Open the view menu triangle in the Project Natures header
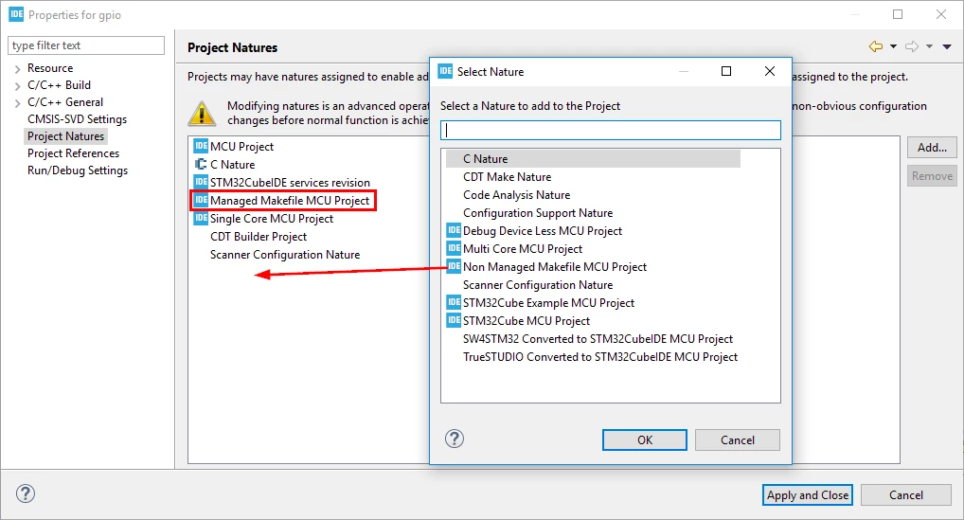The height and width of the screenshot is (520, 964). tap(947, 46)
